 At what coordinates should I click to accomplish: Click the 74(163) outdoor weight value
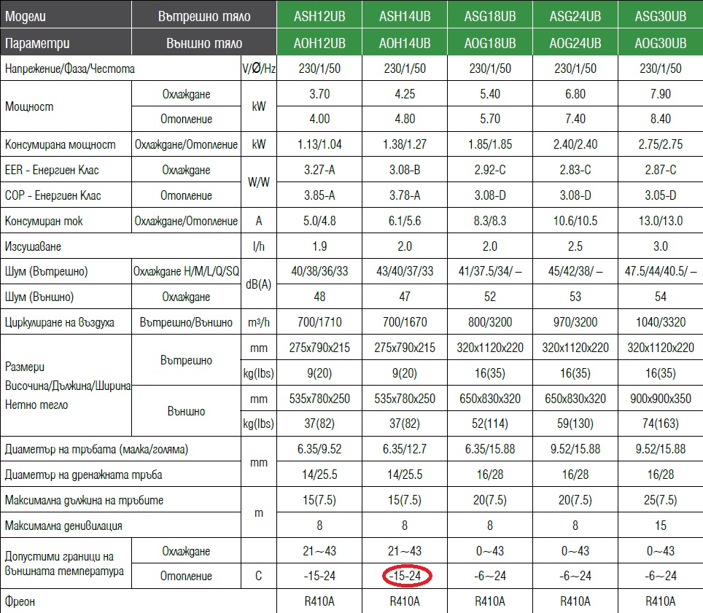point(660,424)
